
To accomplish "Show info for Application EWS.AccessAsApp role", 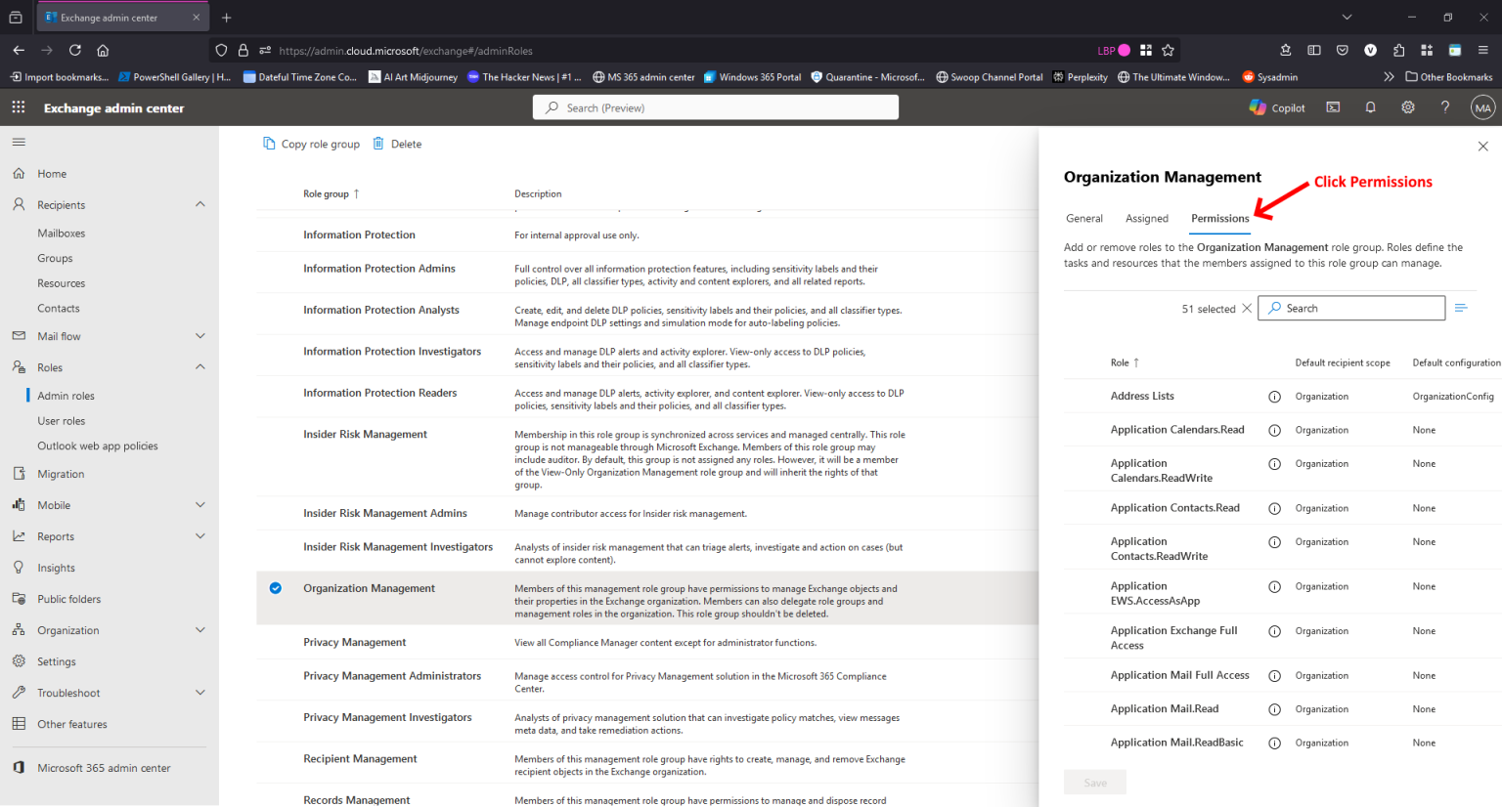I will [1274, 587].
